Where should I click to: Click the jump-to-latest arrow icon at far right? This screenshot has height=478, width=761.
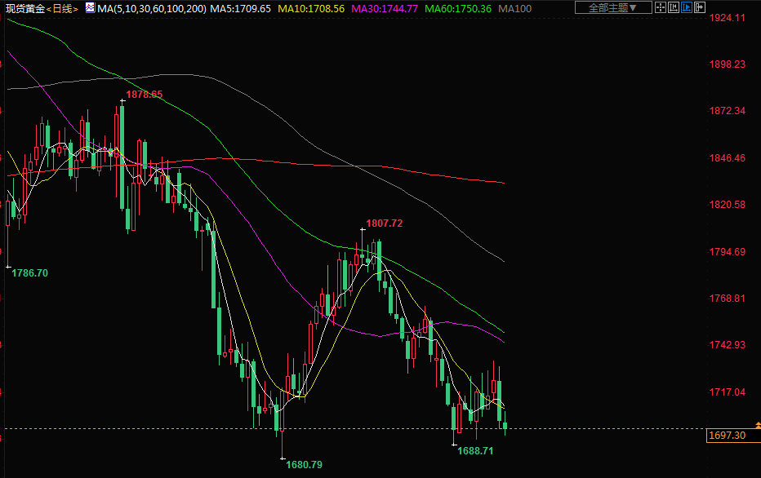700,7
